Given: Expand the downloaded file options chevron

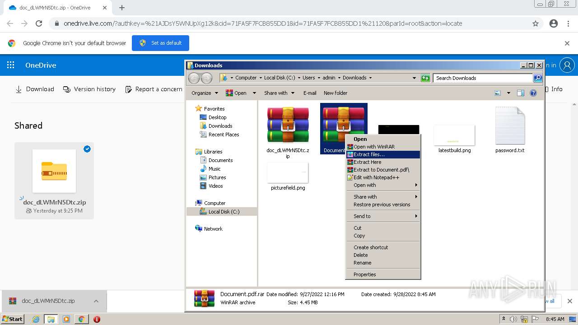Looking at the screenshot, I should 96,301.
